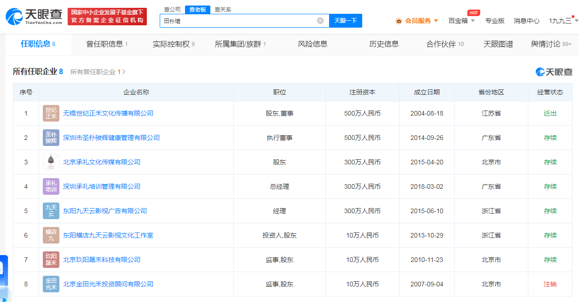Click the 职位 column header
Screen dimensions: 579x302
279,92
